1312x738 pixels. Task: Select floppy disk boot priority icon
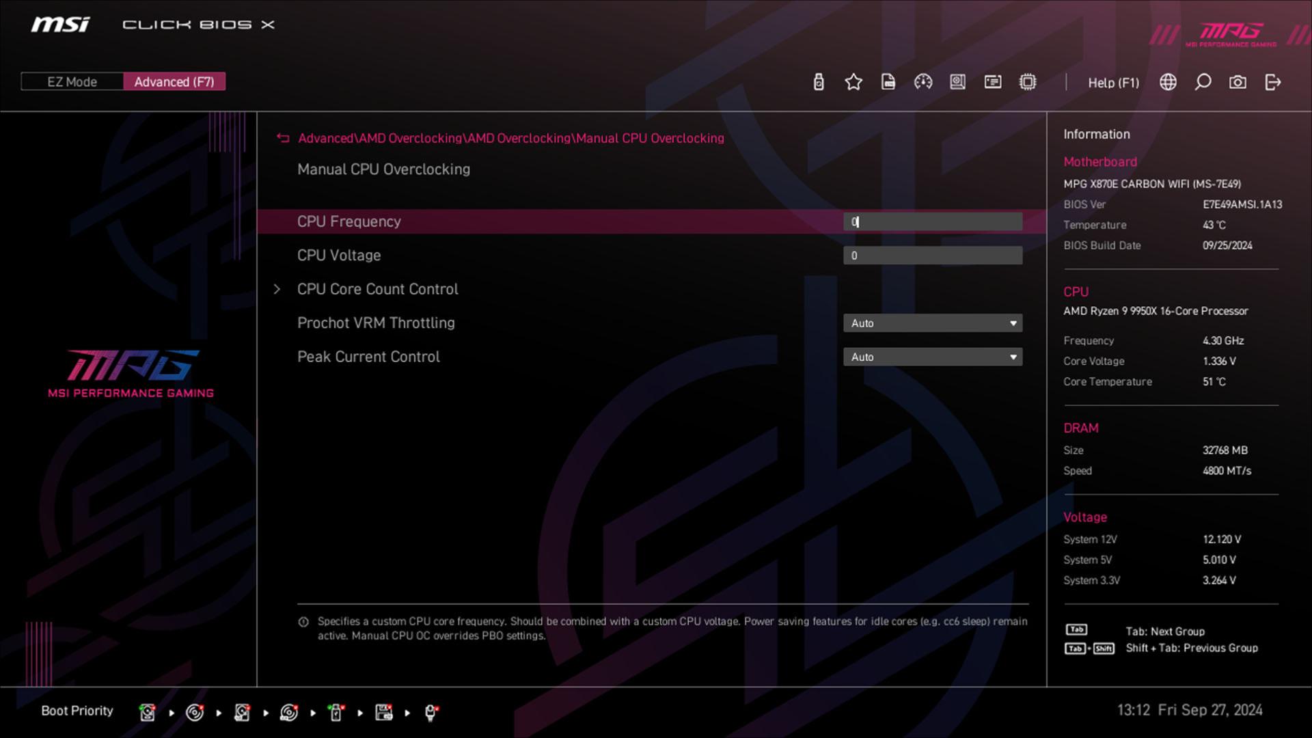point(384,713)
